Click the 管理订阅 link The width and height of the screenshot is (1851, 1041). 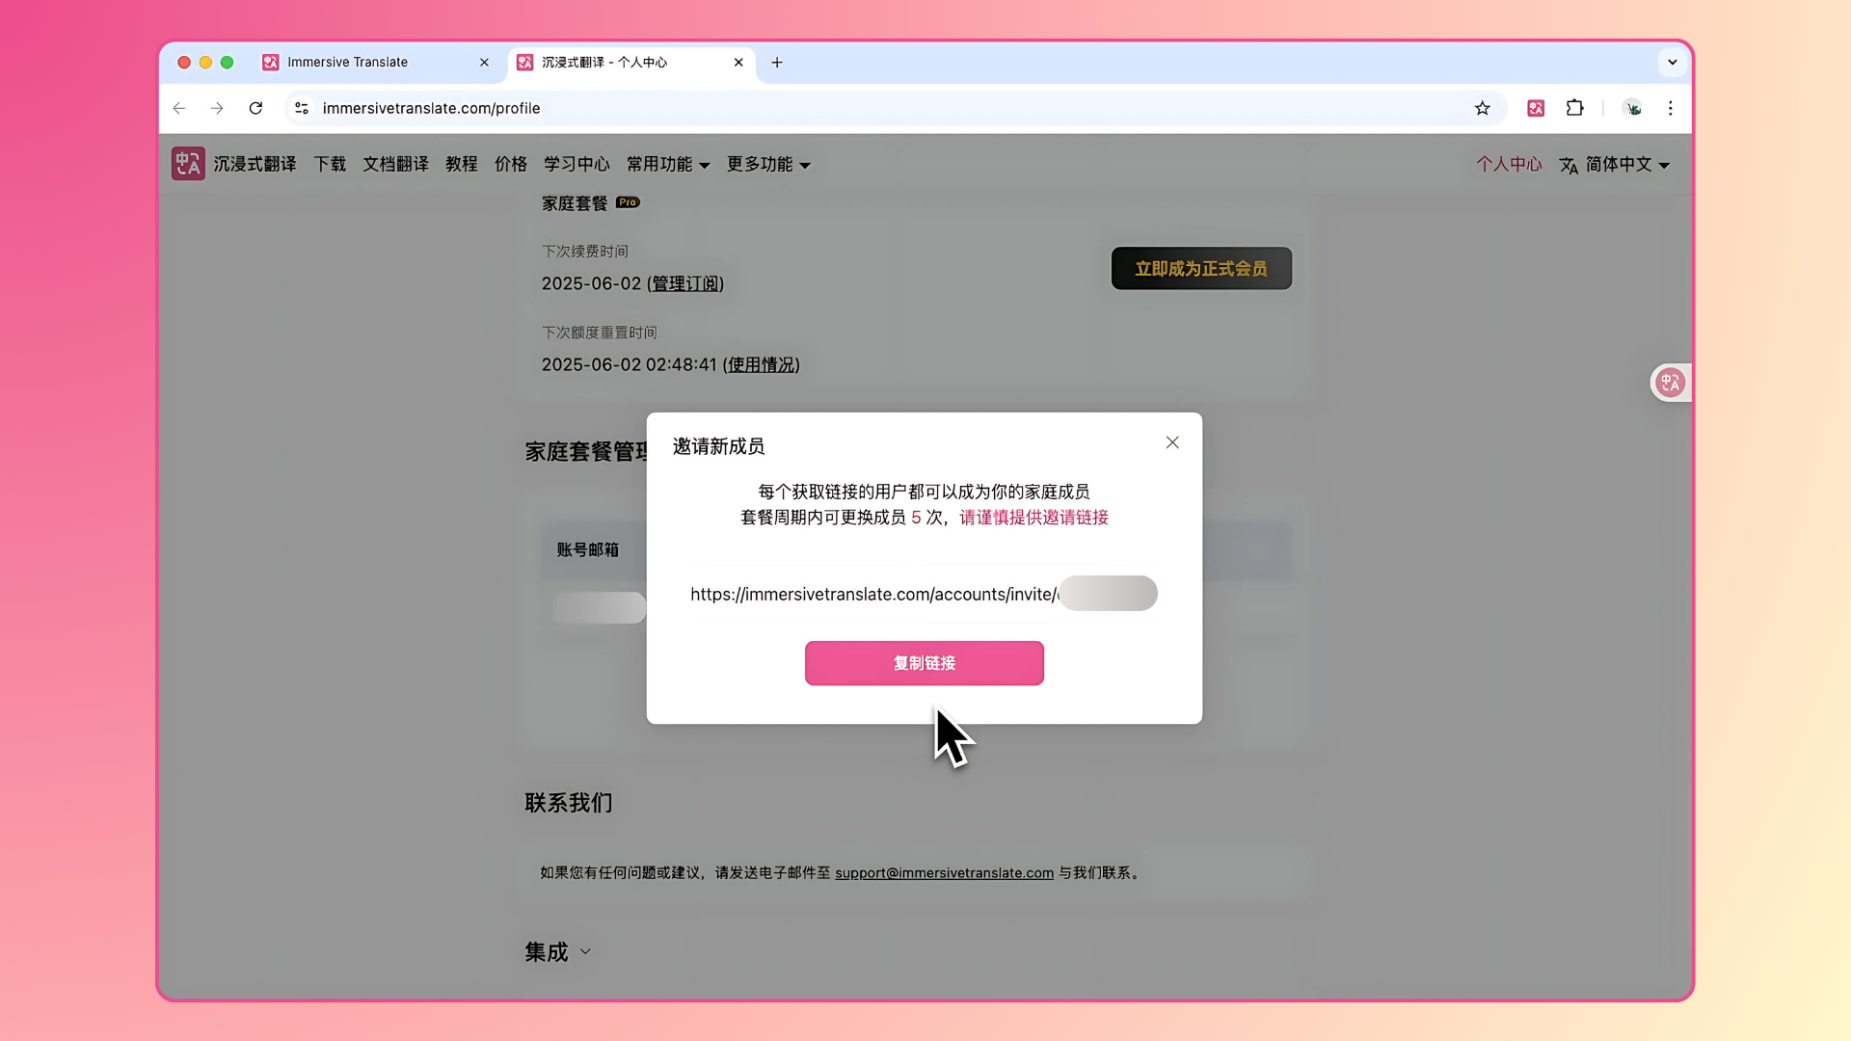(685, 283)
